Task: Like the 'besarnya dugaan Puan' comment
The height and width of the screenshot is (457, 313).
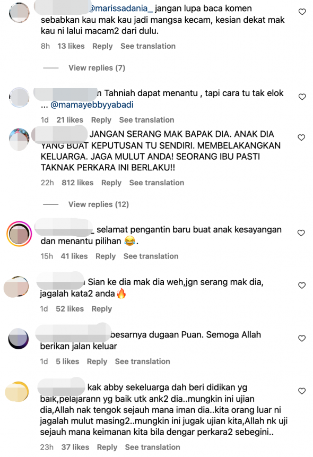Action: (x=302, y=339)
